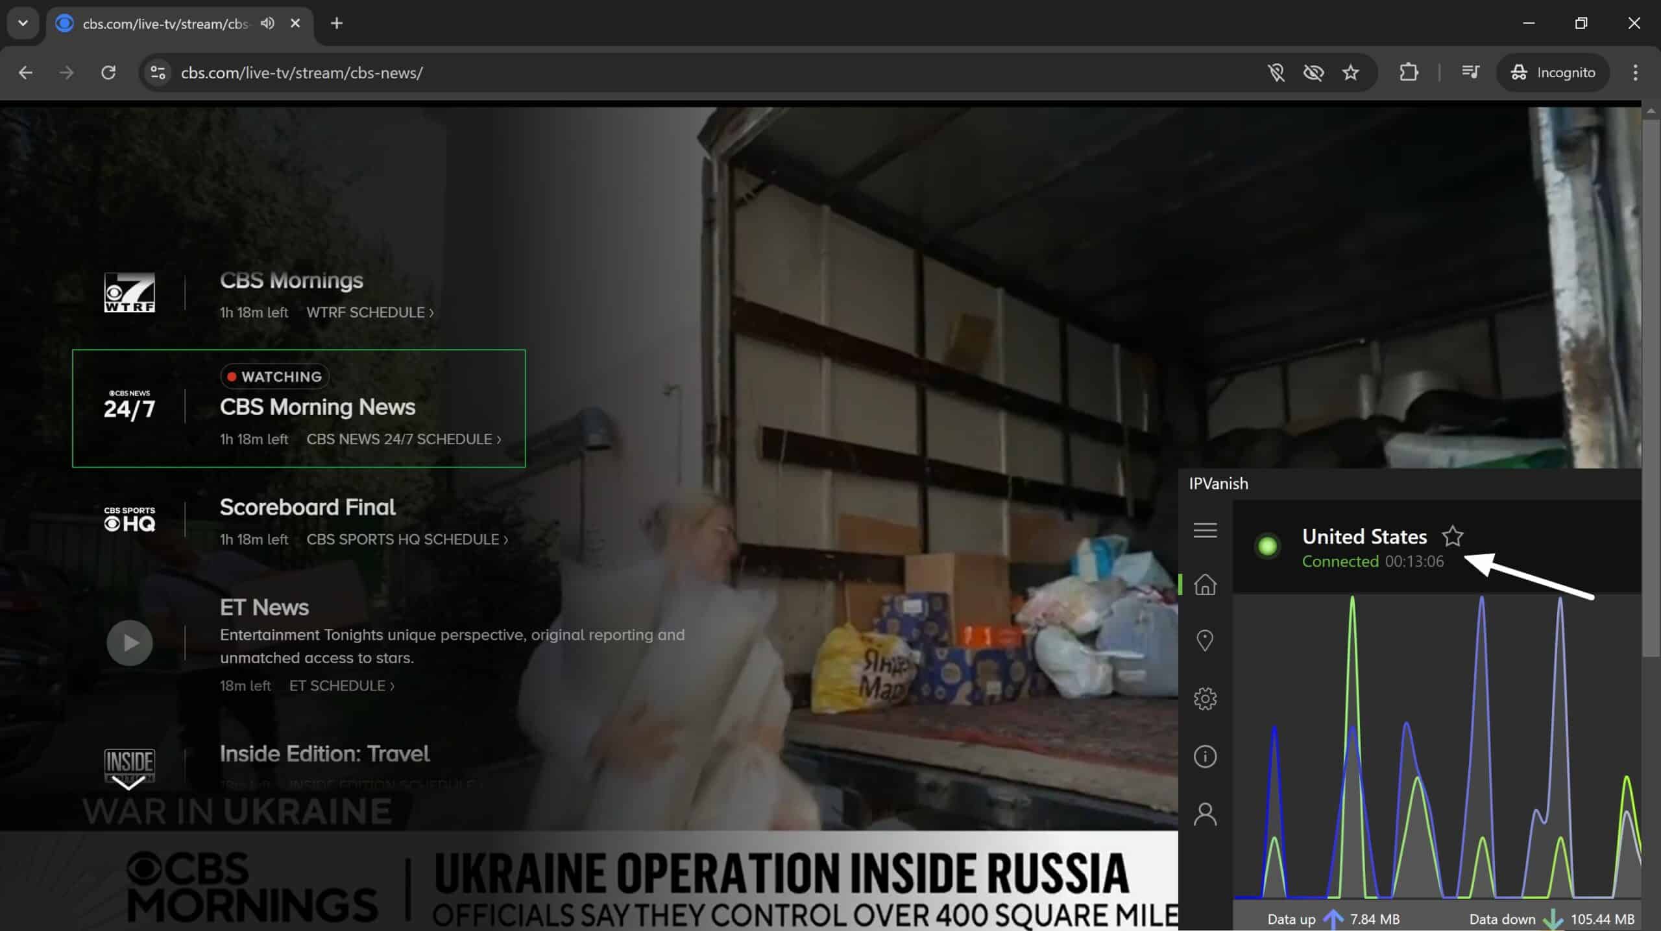Click the green IPVanish connection indicator
1661x931 pixels.
1267,546
